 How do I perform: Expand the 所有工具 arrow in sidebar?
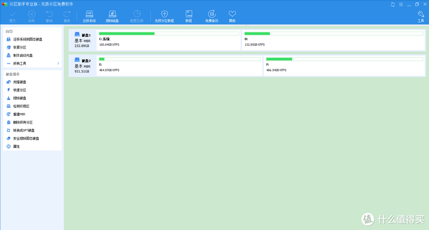pos(58,63)
